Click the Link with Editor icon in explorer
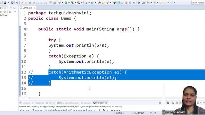 (5, 12)
